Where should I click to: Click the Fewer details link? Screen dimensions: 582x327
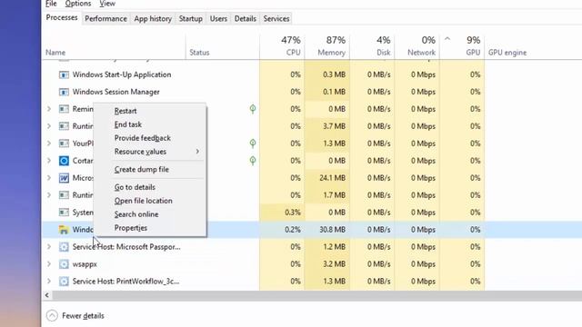83,316
